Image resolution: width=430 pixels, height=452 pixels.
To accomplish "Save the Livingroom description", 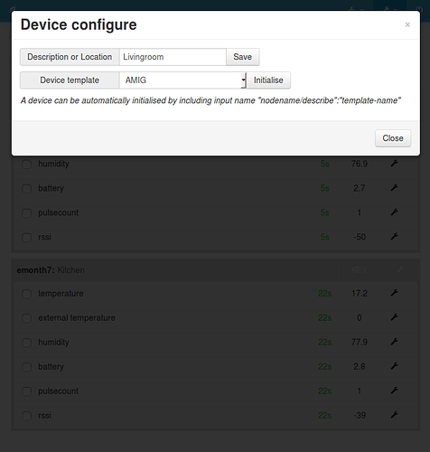I will point(242,57).
